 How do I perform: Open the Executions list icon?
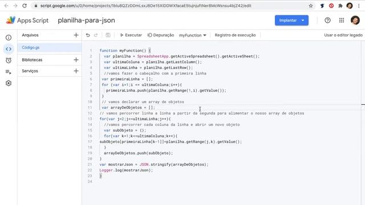[9, 72]
